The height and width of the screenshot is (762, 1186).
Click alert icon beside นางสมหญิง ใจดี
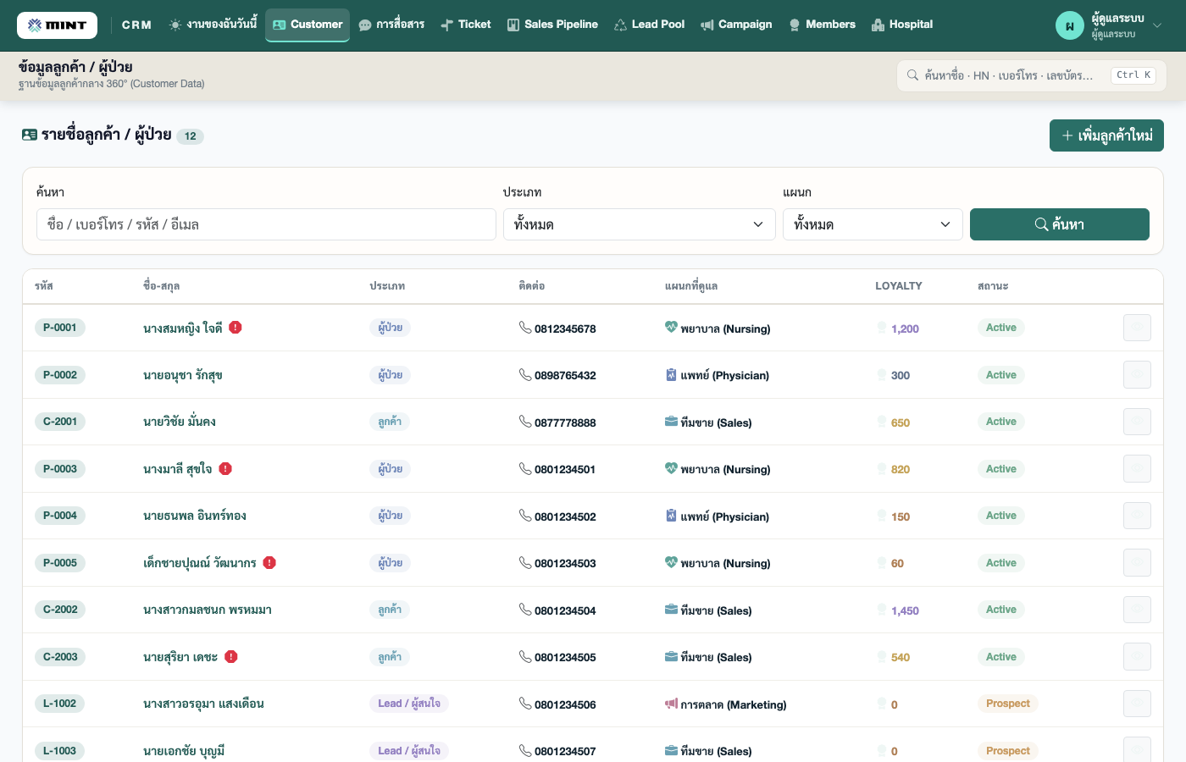[x=236, y=328]
